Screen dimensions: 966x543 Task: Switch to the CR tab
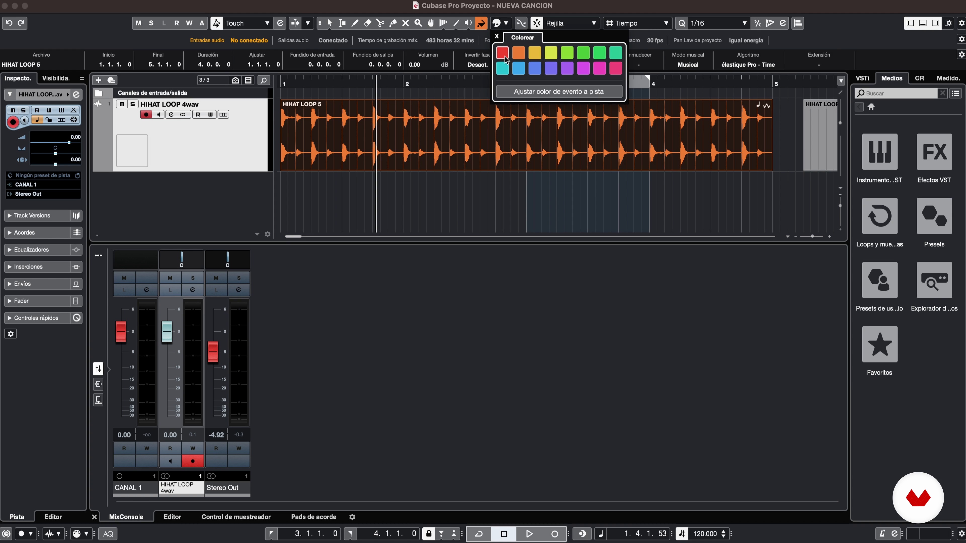click(x=919, y=78)
